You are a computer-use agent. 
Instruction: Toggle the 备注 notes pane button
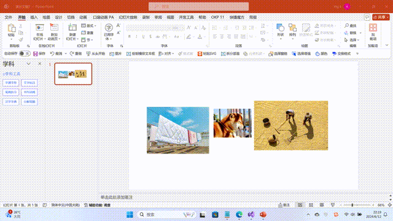tap(284, 205)
